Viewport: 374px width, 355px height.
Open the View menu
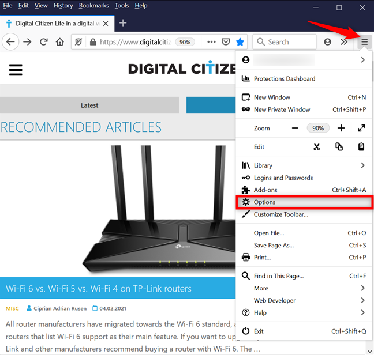point(41,6)
